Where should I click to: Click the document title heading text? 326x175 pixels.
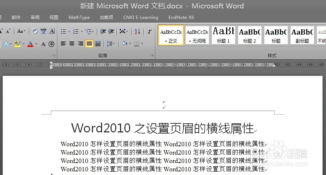pos(163,128)
